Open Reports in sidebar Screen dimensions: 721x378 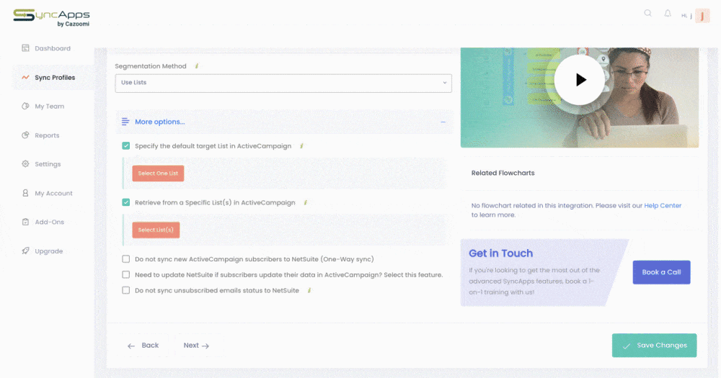tap(47, 135)
